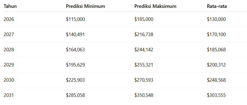Image resolution: width=247 pixels, height=105 pixels.
Task: Click the $244,142 maximum value
Action: coord(144,50)
